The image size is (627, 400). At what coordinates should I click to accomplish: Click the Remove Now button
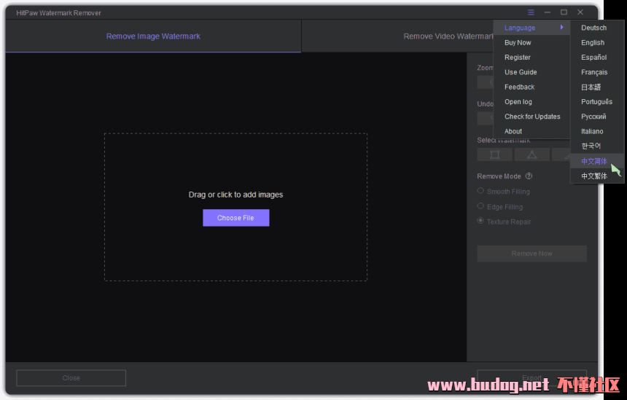(531, 254)
